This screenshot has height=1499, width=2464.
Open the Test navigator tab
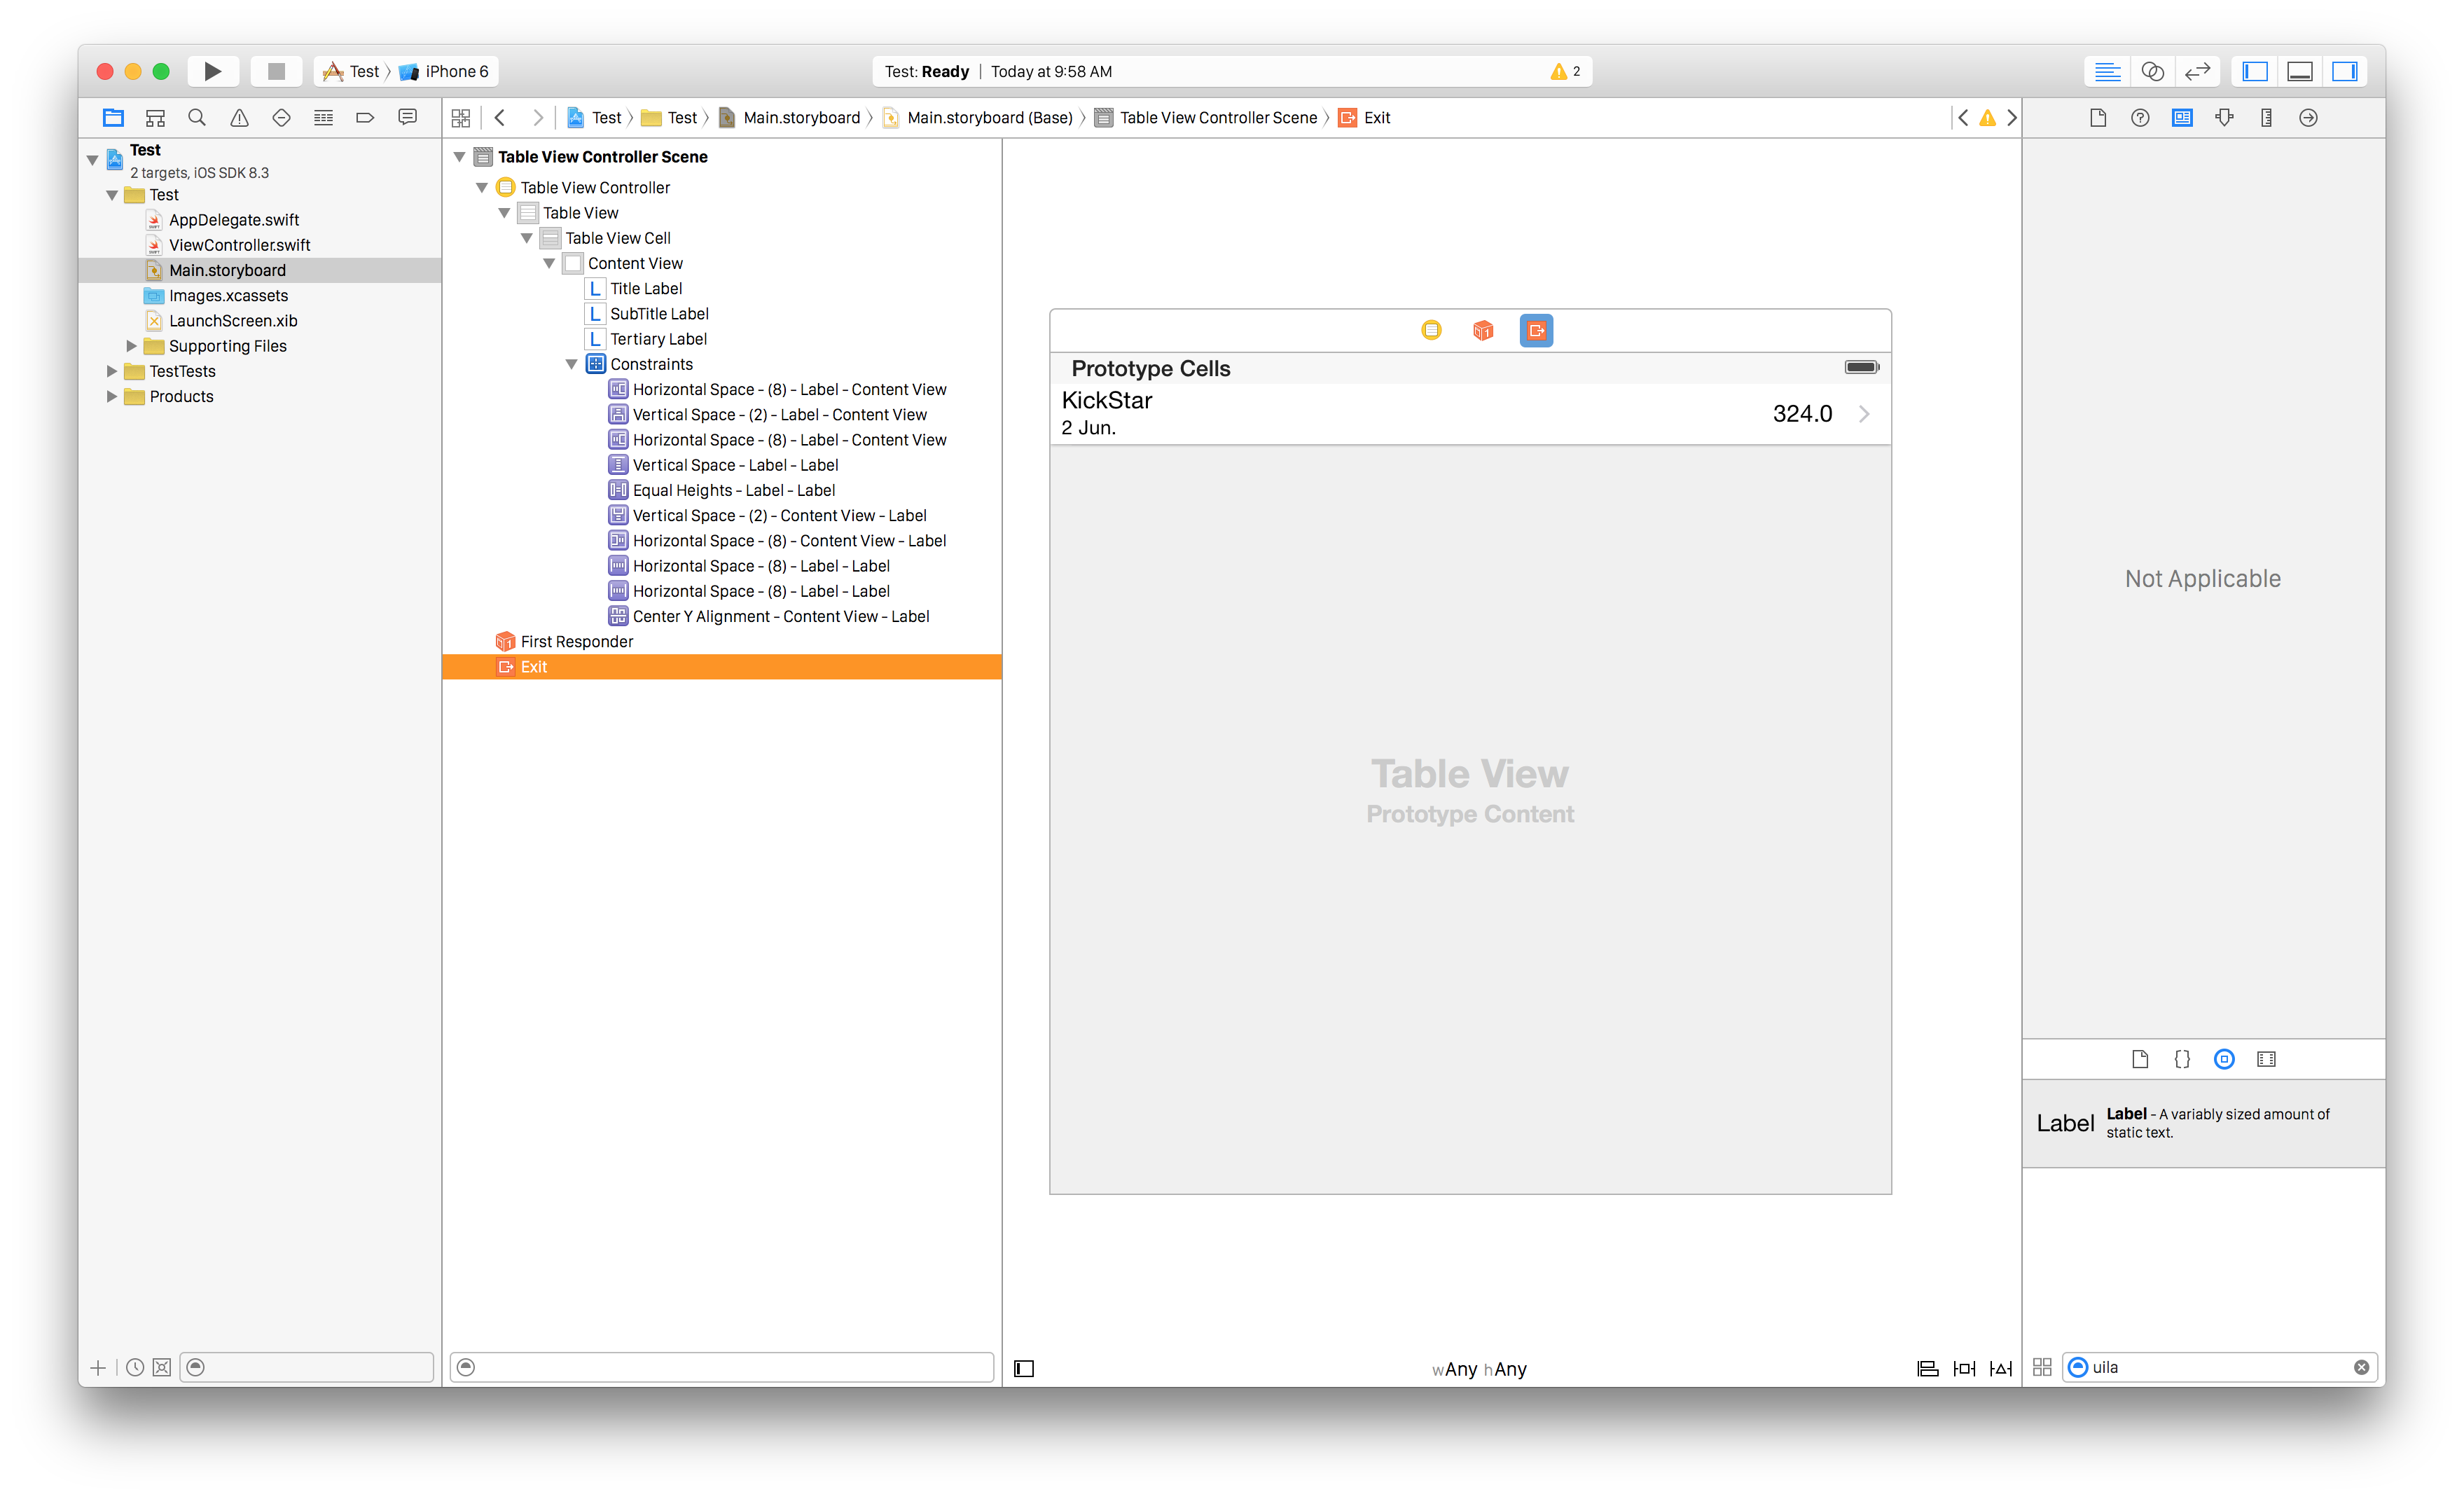281,117
